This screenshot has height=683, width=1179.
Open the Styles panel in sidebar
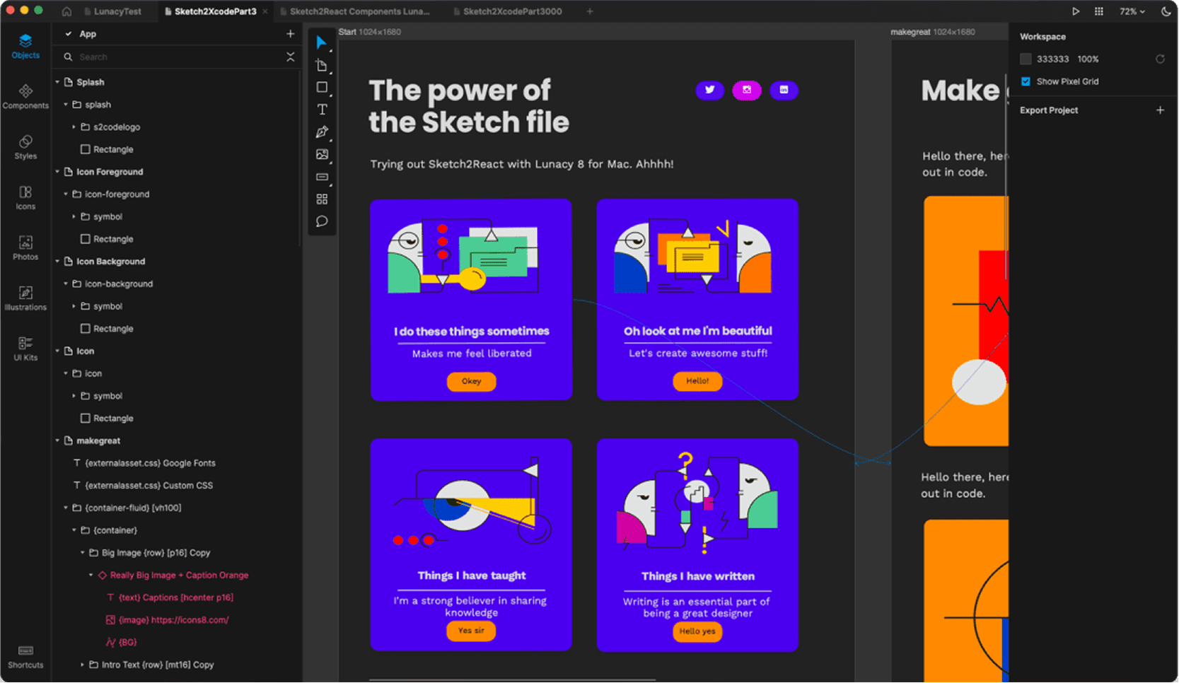click(25, 147)
